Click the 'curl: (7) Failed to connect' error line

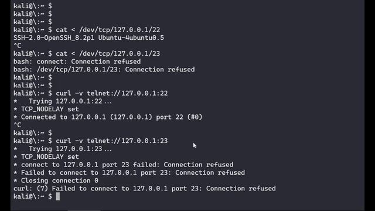pyautogui.click(x=145, y=188)
